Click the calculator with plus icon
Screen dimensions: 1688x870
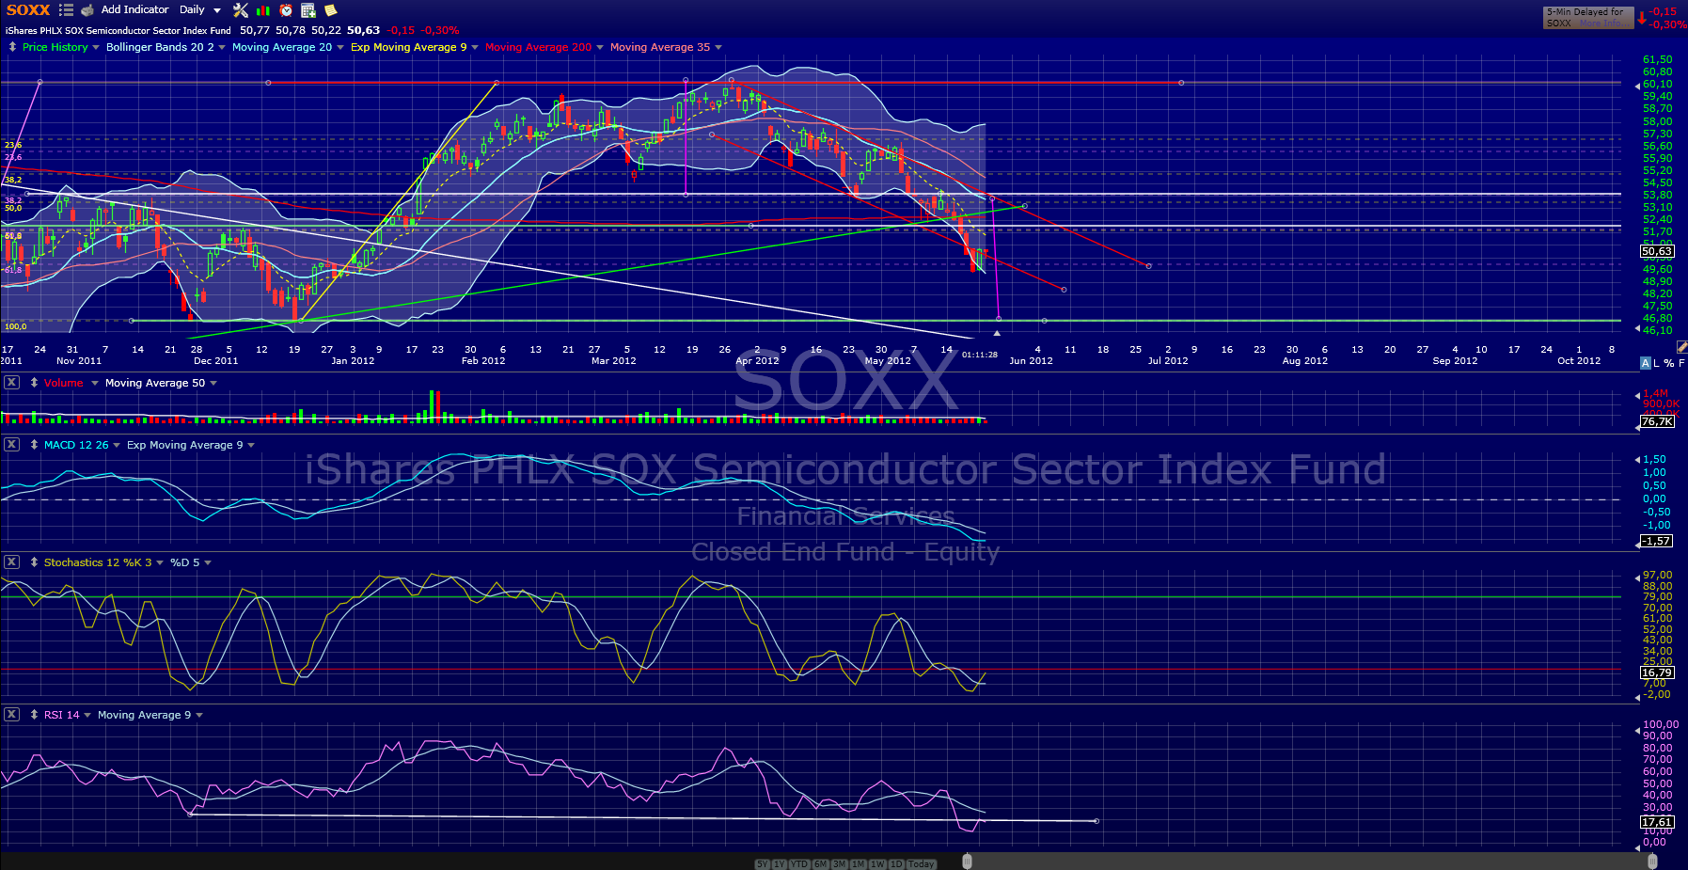pyautogui.click(x=308, y=10)
